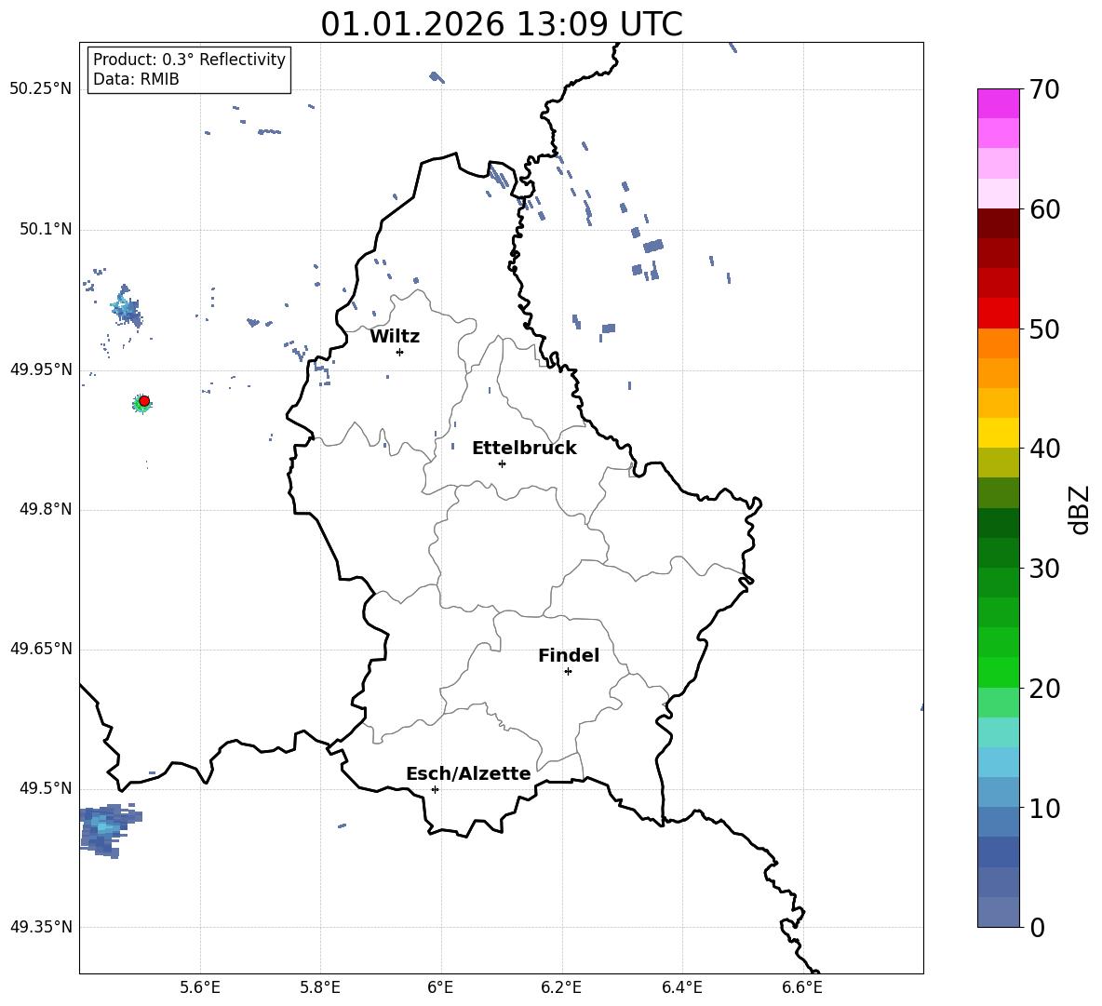Click the 40 tick on the colorbar

click(x=1044, y=449)
